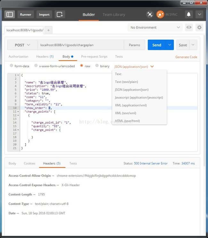
Task: Click the 34007 ms time value
Action: pos(188,163)
